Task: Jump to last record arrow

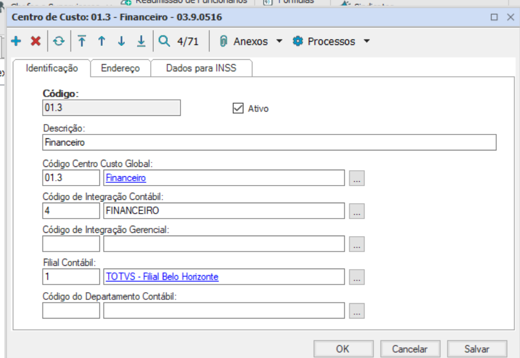Action: tap(141, 41)
